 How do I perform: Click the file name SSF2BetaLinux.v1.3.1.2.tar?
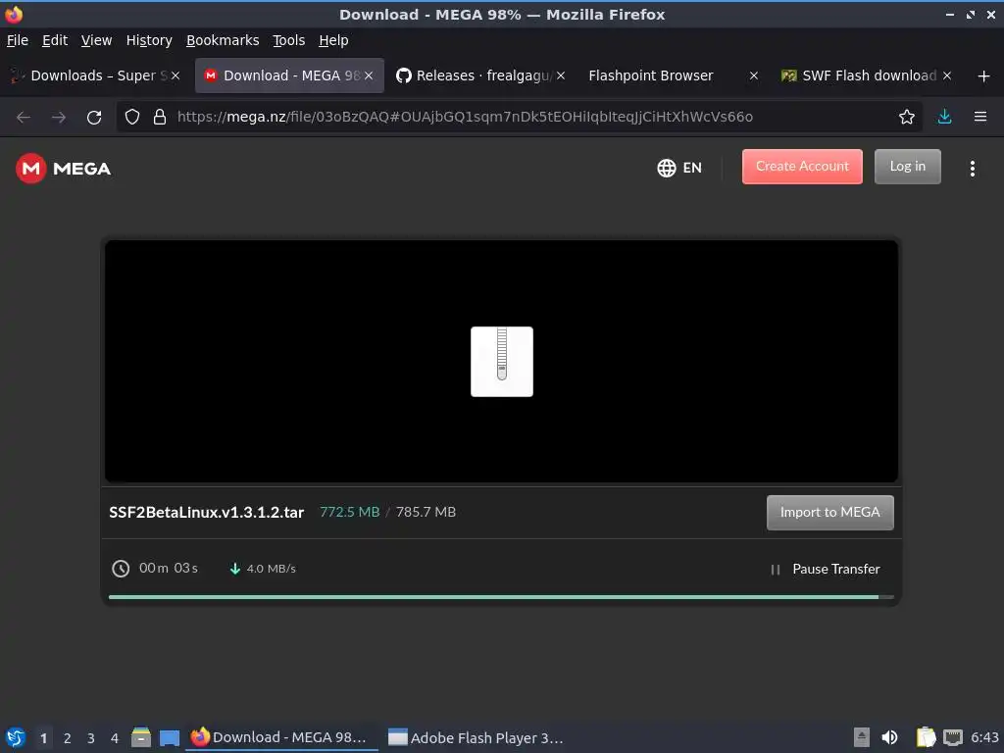206,512
